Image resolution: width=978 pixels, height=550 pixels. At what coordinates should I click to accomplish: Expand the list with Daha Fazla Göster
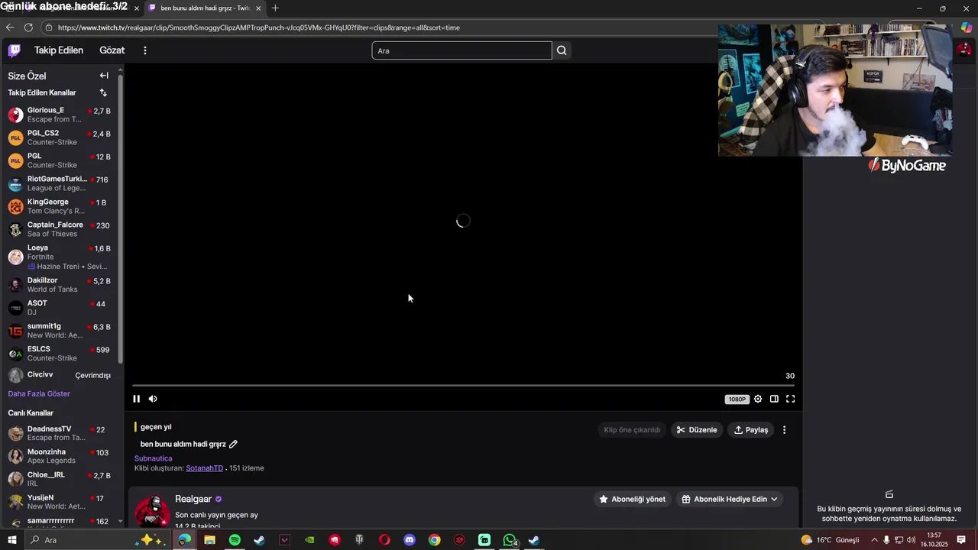(39, 393)
